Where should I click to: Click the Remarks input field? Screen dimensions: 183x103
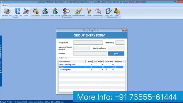(90, 54)
